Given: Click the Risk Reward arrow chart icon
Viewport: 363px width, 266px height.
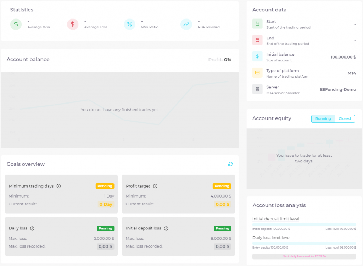Looking at the screenshot, I should coord(186,24).
